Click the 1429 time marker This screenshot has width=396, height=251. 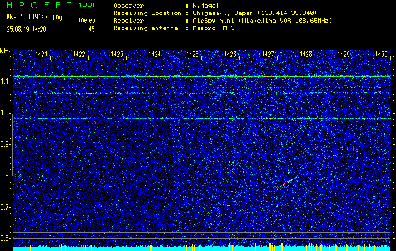coord(344,54)
